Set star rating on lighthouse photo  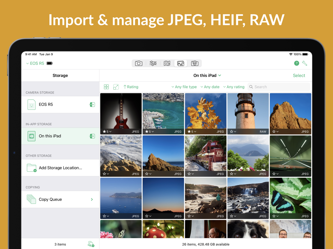233,131
